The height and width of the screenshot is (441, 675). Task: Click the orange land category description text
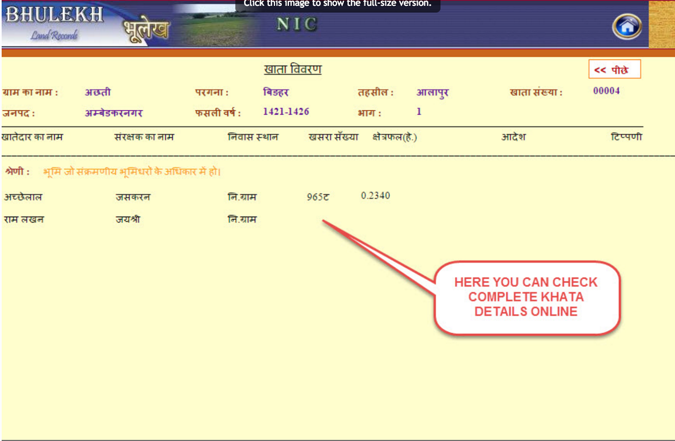pos(132,172)
